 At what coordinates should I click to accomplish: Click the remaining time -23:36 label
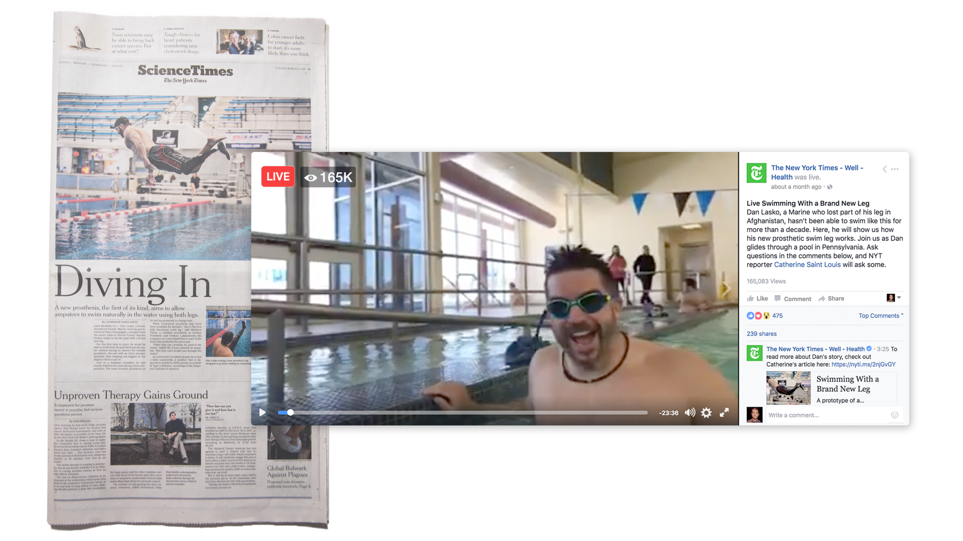pyautogui.click(x=668, y=413)
